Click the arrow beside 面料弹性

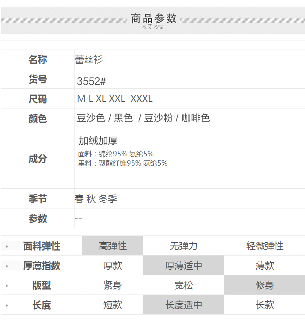(x=7, y=246)
